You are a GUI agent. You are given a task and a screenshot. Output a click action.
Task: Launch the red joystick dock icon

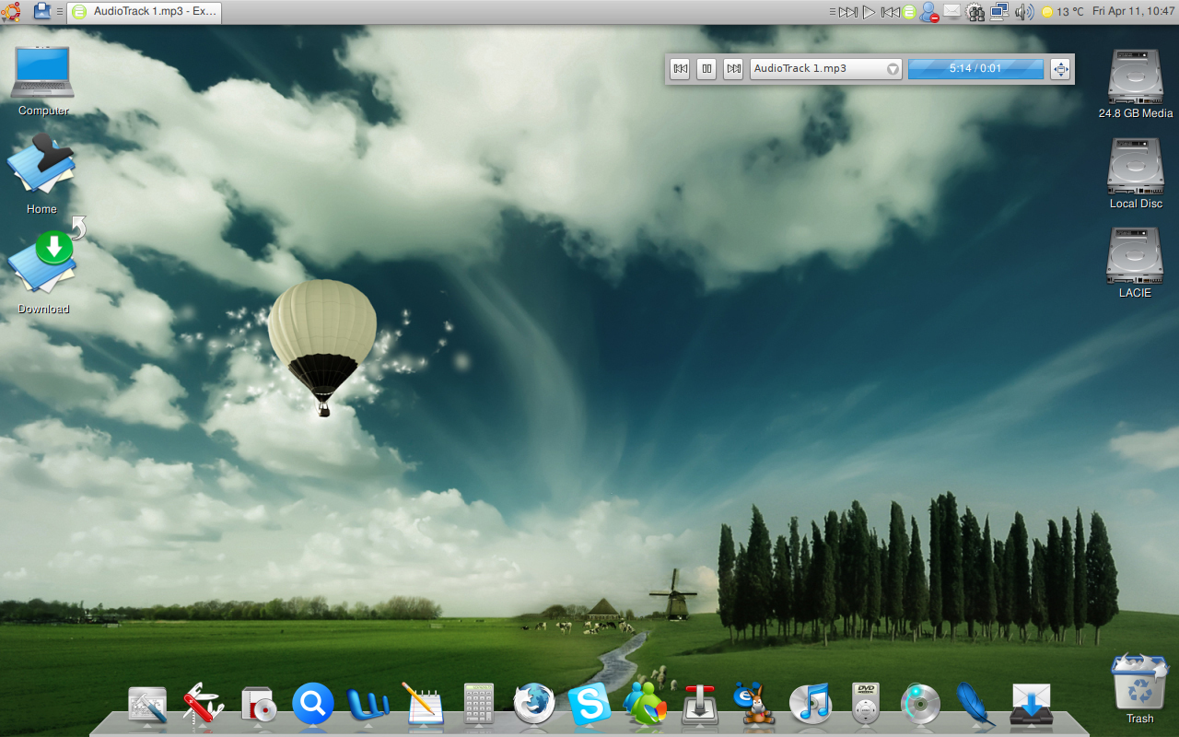[700, 705]
